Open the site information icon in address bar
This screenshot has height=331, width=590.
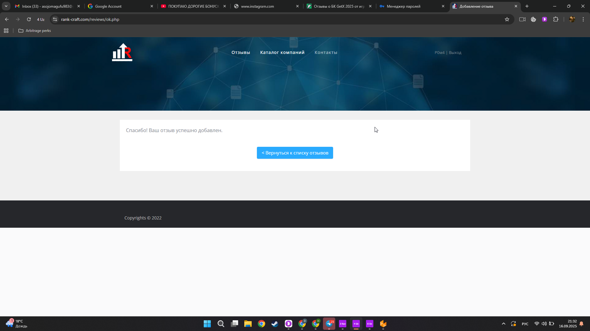coord(55,19)
